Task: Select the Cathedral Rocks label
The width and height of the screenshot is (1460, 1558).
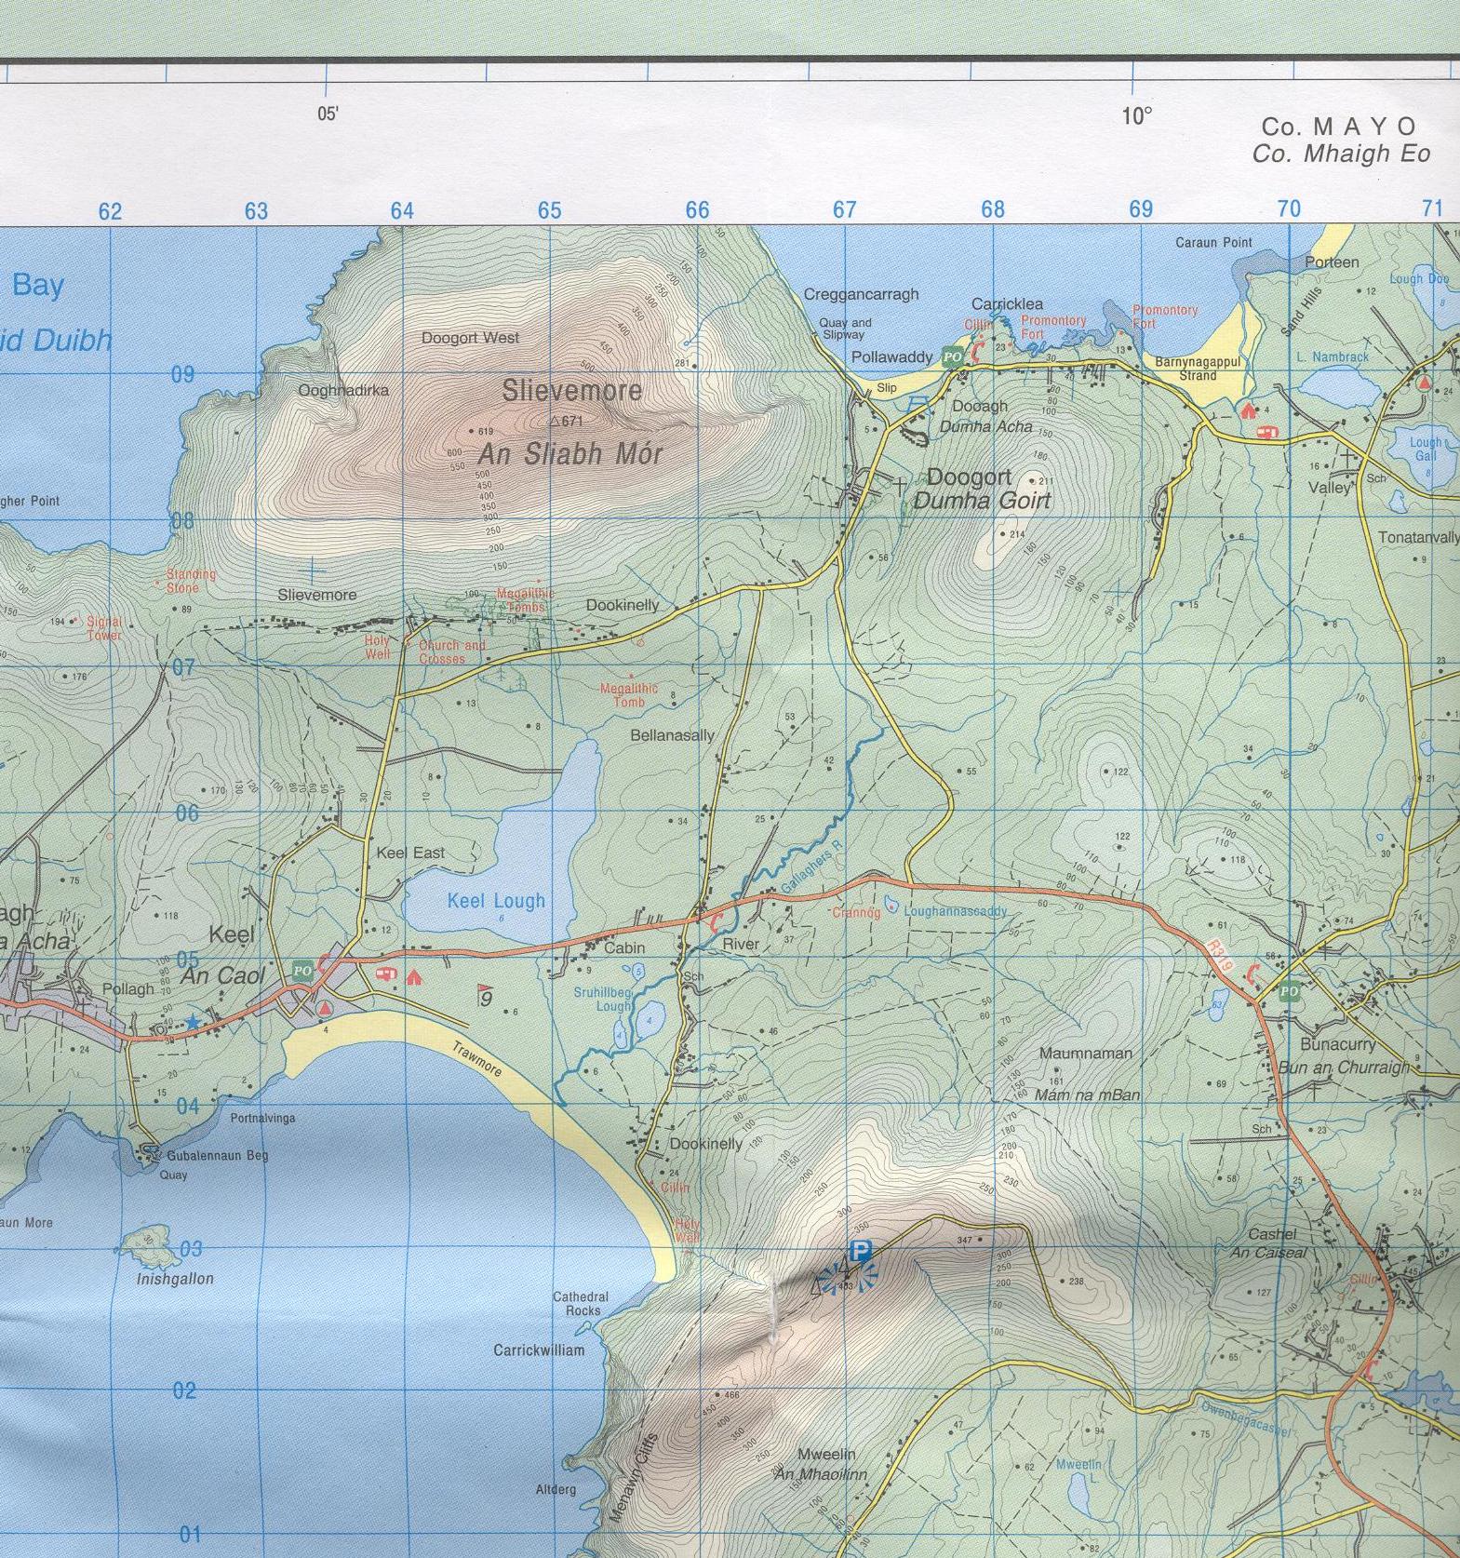Action: click(x=581, y=1303)
